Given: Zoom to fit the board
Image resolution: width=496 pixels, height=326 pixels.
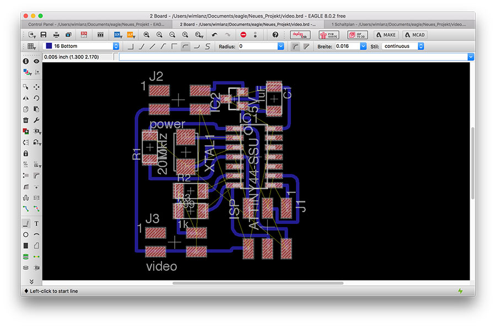Looking at the screenshot, I should click(x=146, y=35).
